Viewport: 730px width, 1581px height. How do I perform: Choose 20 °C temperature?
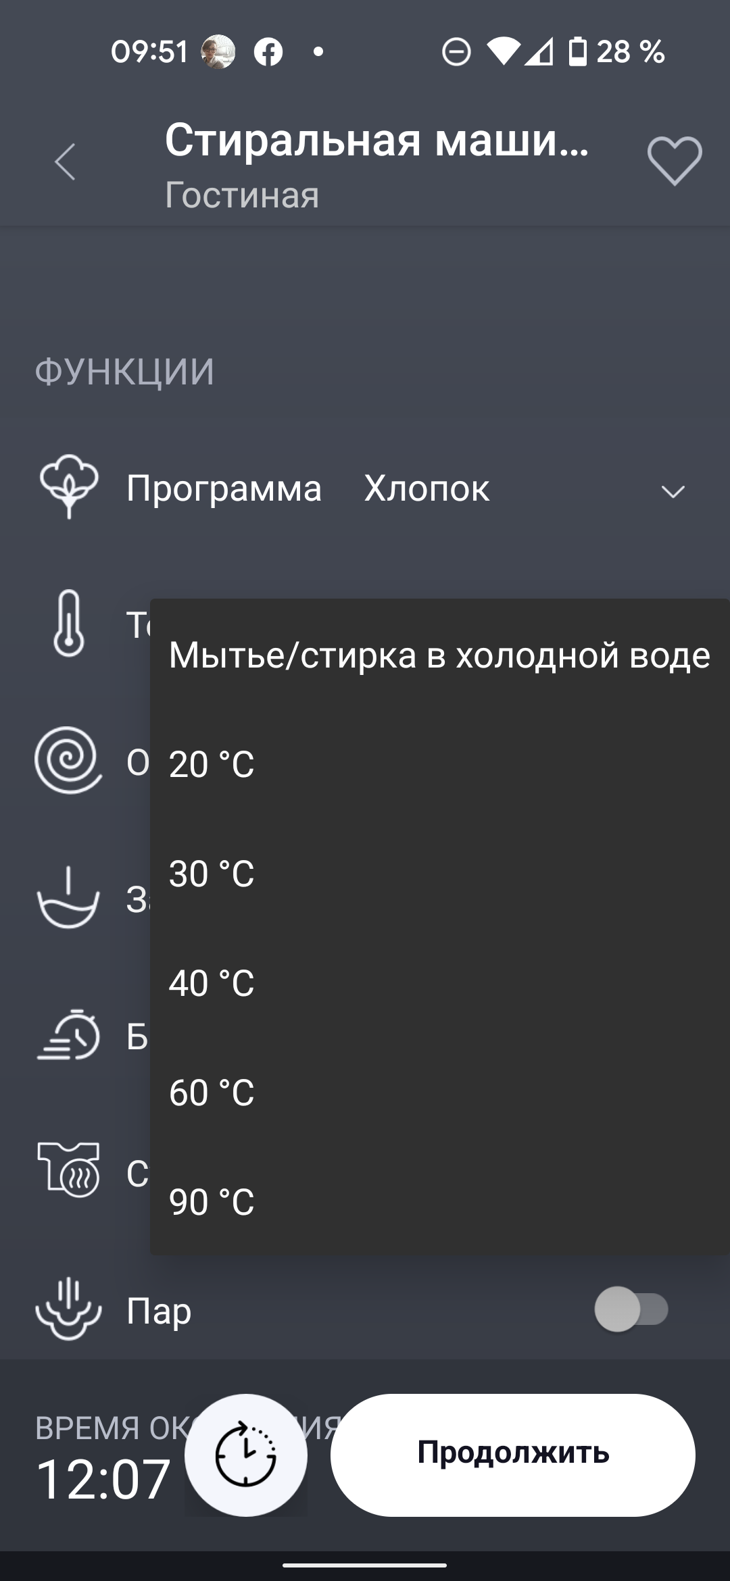pos(212,765)
